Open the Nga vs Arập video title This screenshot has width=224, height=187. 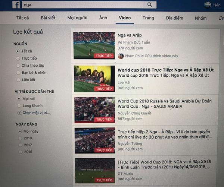(130, 35)
